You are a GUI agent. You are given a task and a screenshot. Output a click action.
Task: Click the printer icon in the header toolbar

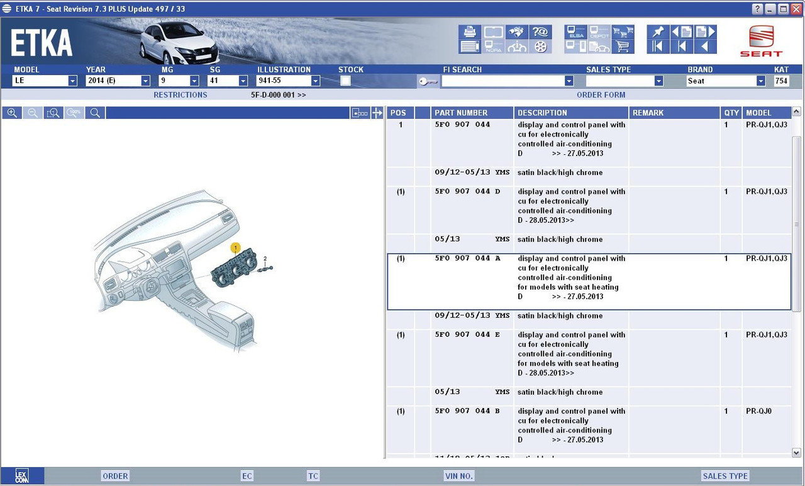click(x=470, y=32)
